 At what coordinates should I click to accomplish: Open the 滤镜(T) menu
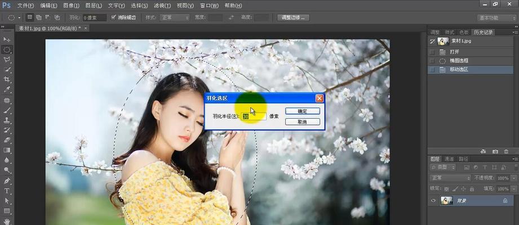click(x=162, y=6)
